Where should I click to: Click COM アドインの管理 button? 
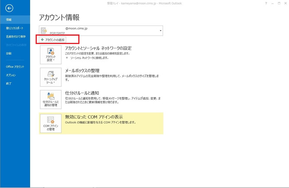pos(51,123)
